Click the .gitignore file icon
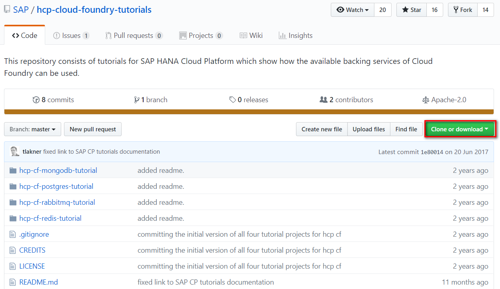500x289 pixels. pyautogui.click(x=12, y=234)
